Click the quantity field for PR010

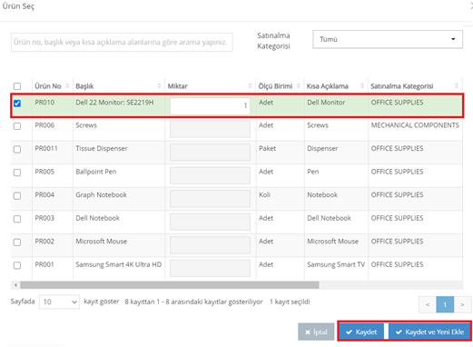(210, 105)
